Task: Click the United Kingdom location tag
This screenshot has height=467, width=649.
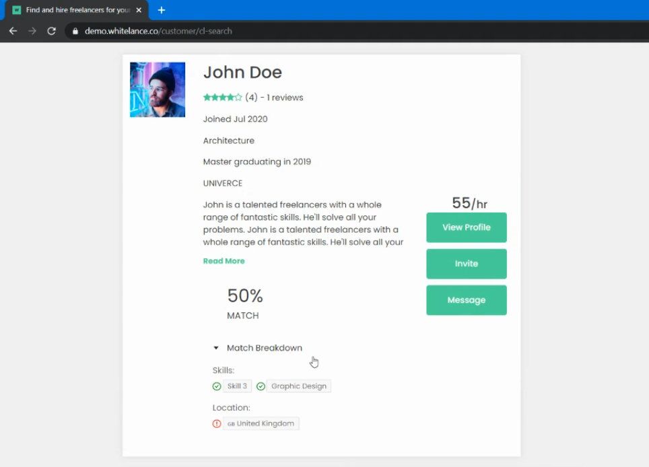Action: 261,423
